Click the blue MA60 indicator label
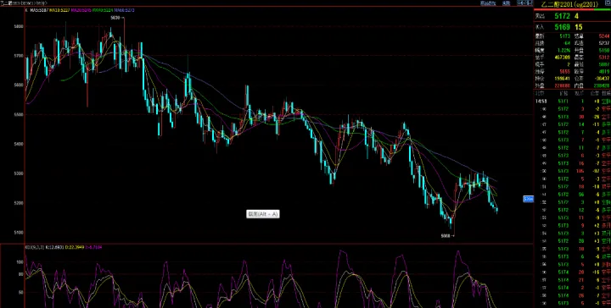 (124, 10)
